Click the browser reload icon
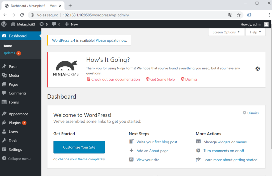Viewport: 272px width, 176px height. (22, 15)
